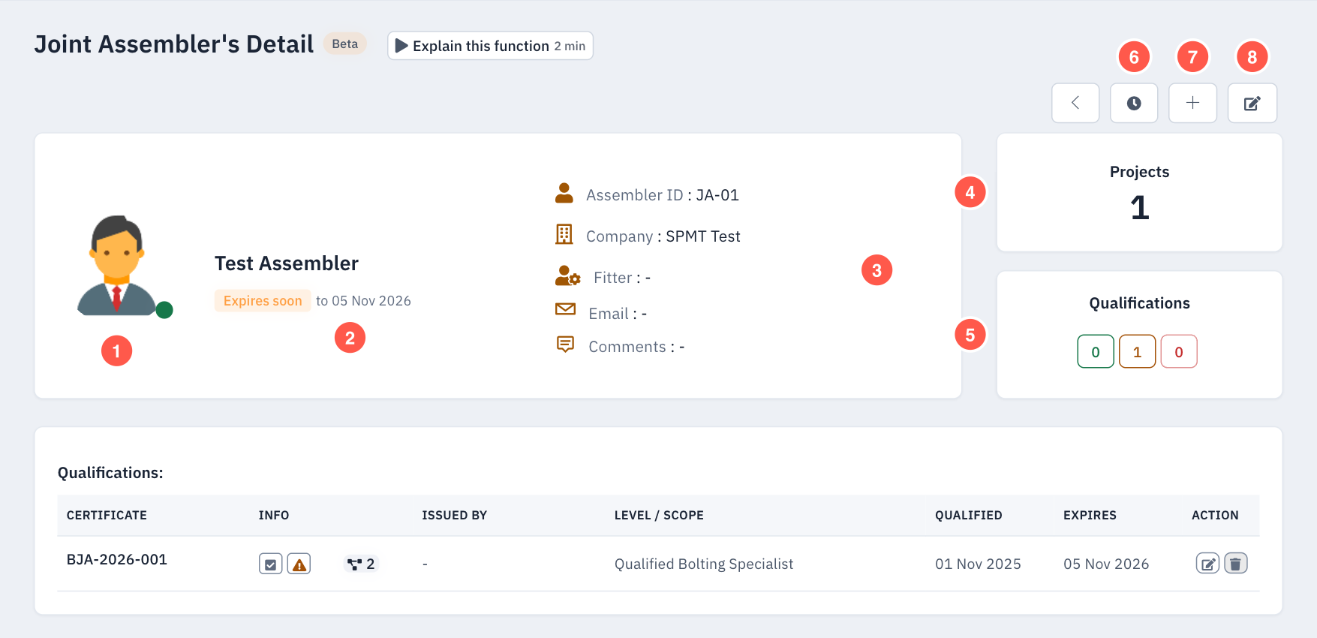Sort by ISSUED BY column header

point(454,516)
